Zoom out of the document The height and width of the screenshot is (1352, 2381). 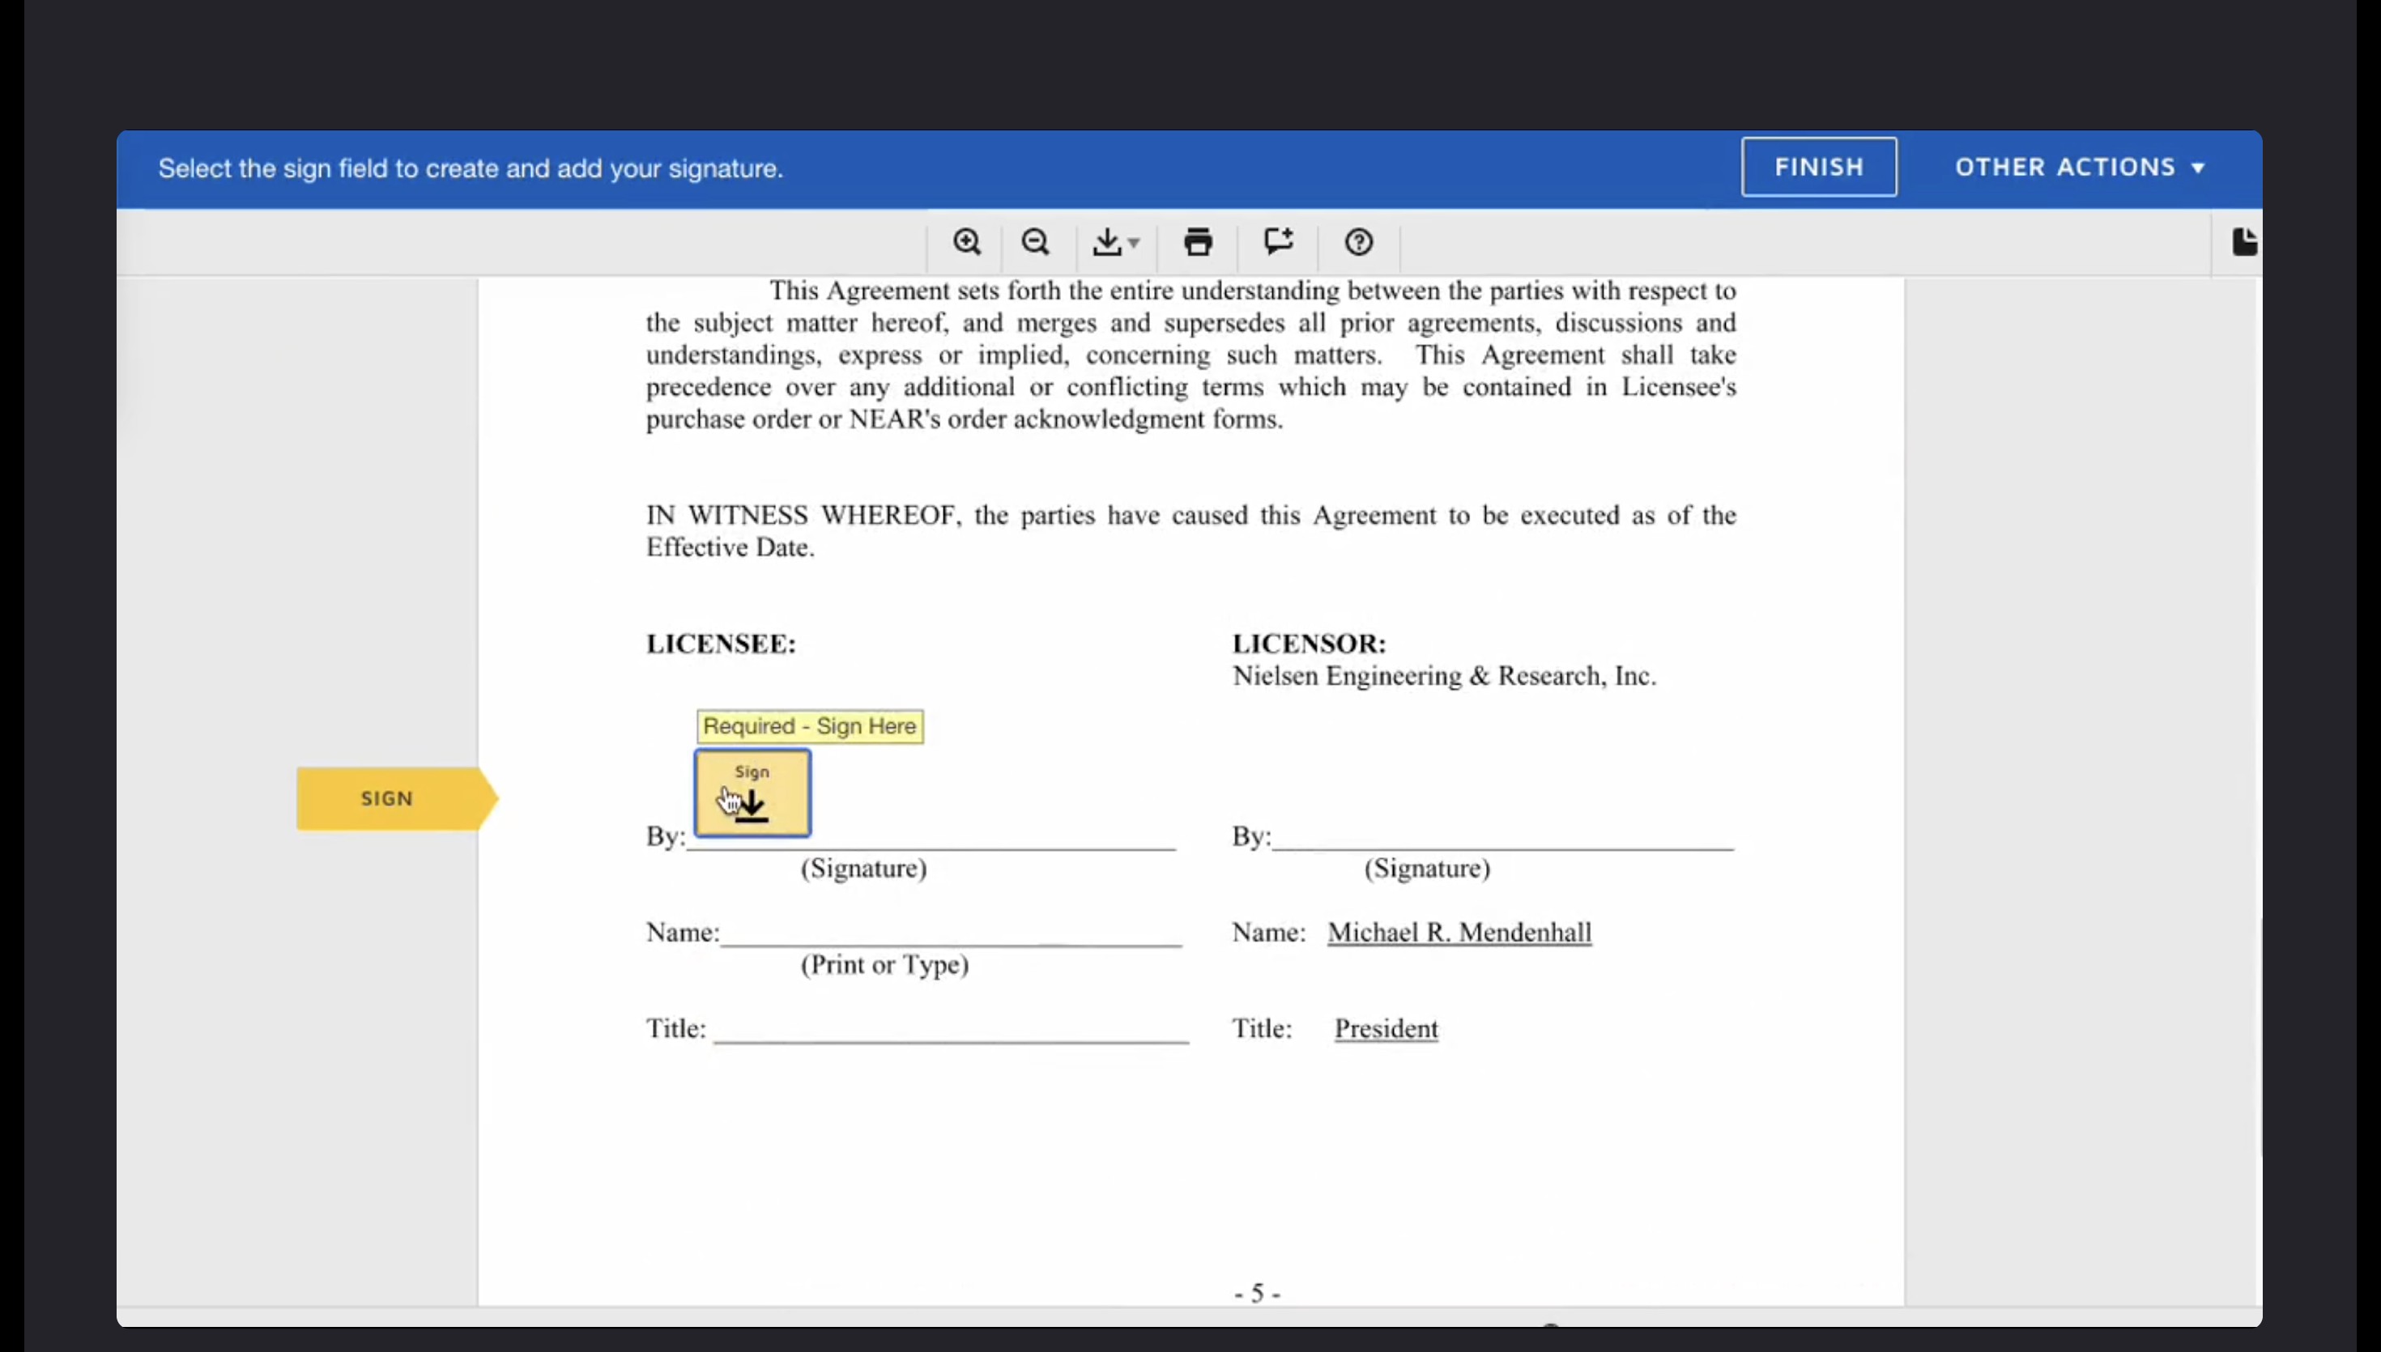click(1034, 242)
